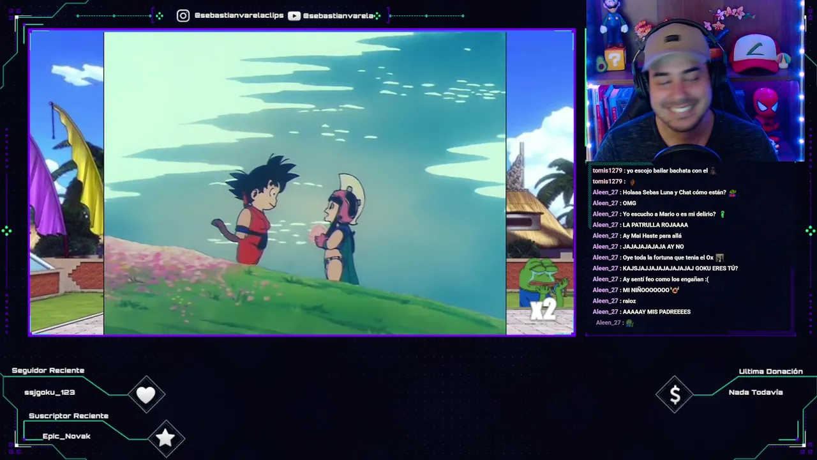Click the 'Suscriptor Reciente' label
817x460 pixels.
[x=68, y=416]
